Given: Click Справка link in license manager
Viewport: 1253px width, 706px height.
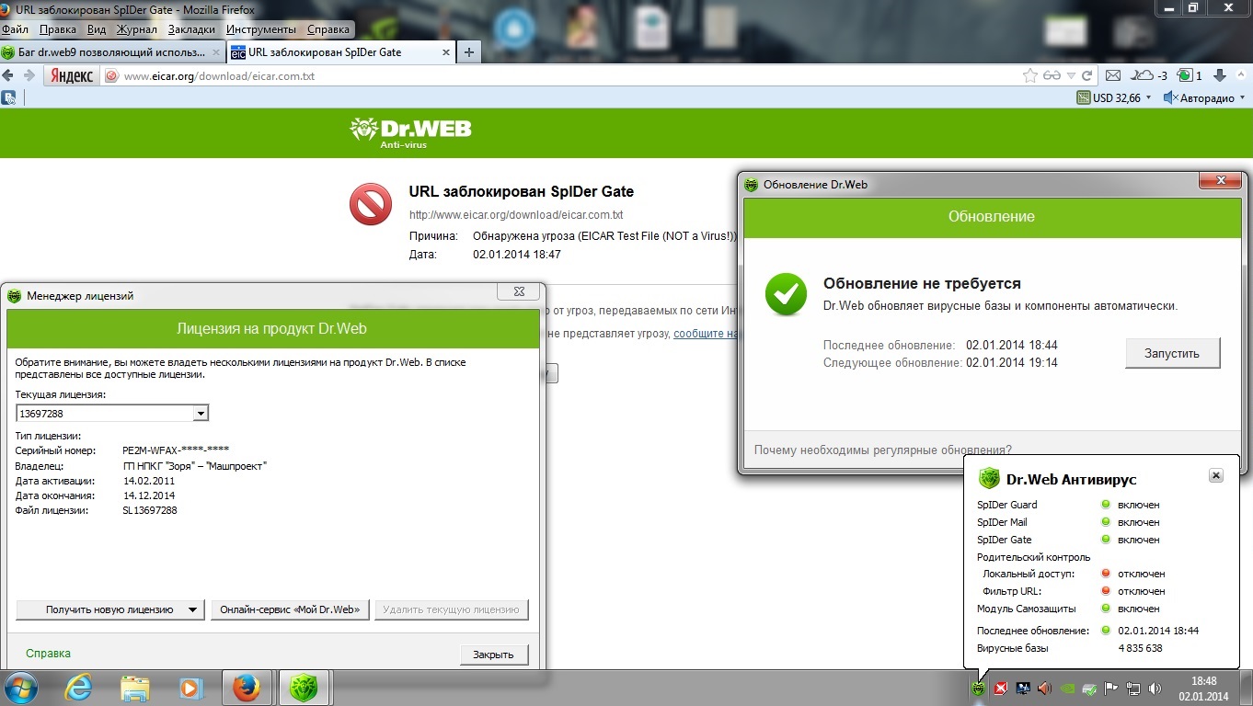Looking at the screenshot, I should [48, 654].
